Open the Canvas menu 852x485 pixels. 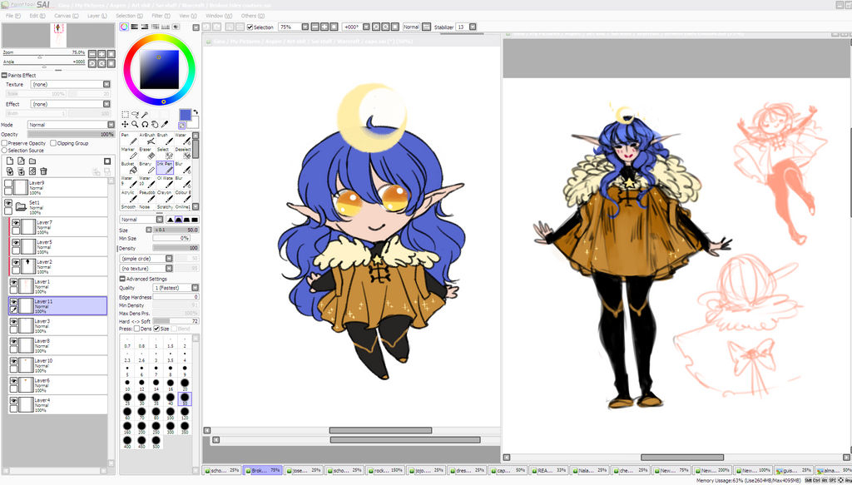(63, 16)
